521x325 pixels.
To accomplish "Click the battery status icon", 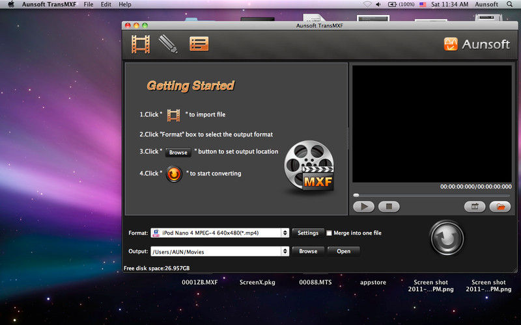I will coord(401,5).
